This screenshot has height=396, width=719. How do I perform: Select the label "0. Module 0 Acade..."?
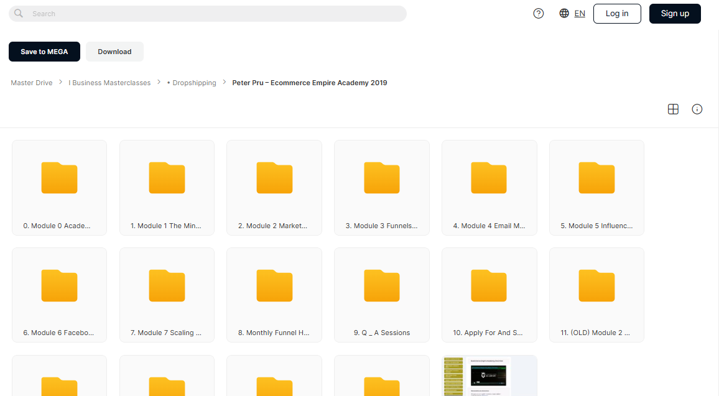click(57, 226)
